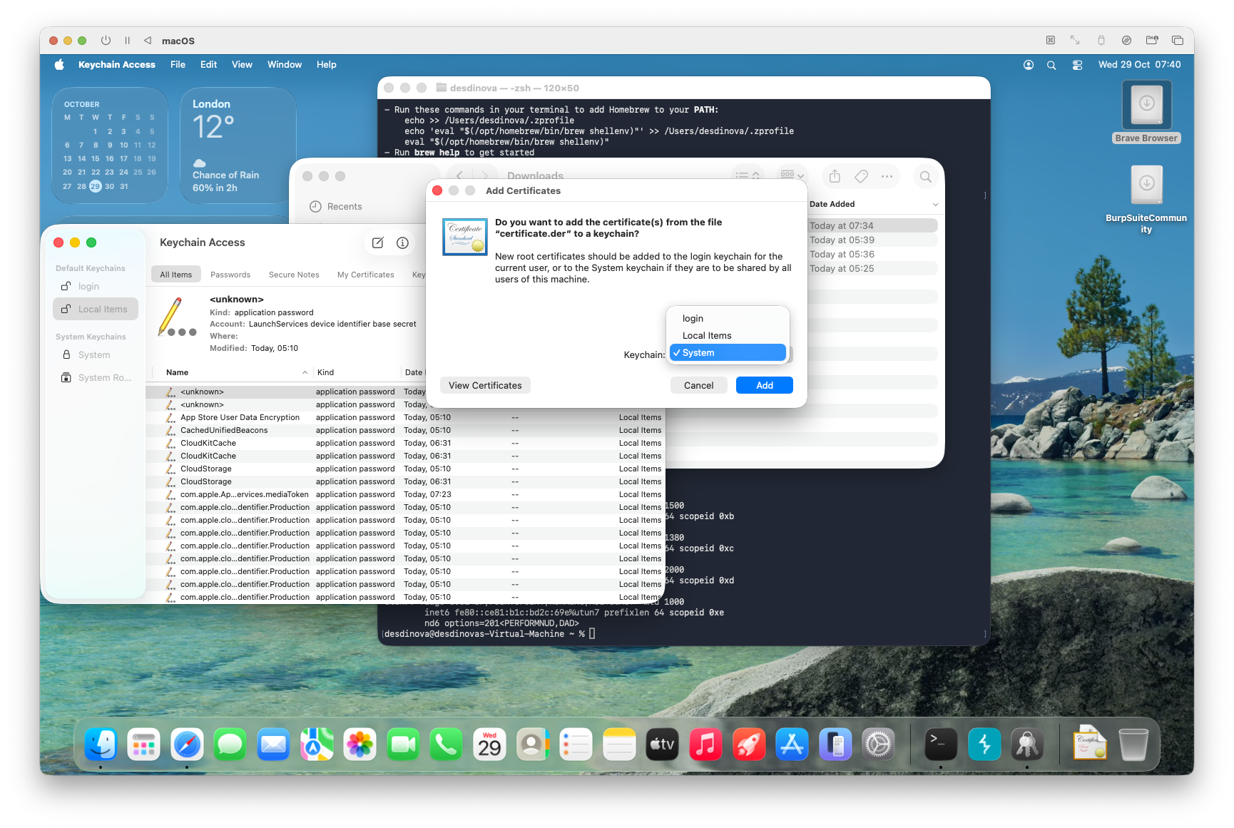Click the info icon in Keychain Access

pyautogui.click(x=402, y=243)
